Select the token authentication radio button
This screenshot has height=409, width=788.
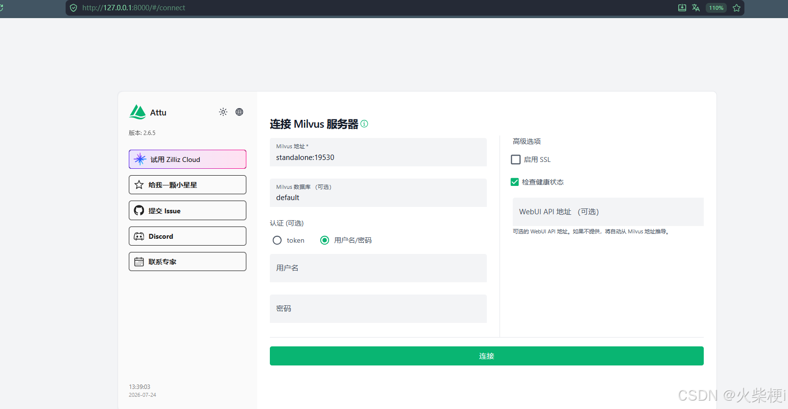277,240
